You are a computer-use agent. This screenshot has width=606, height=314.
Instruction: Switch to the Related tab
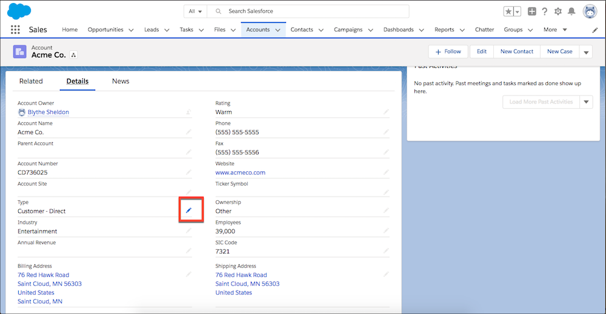point(31,81)
